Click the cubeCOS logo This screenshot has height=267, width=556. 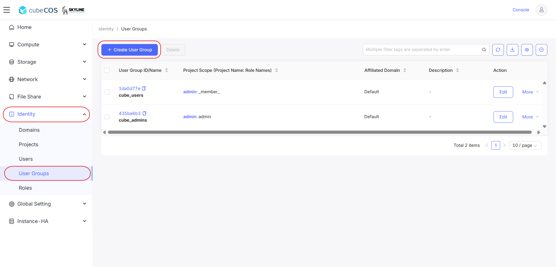tap(38, 10)
